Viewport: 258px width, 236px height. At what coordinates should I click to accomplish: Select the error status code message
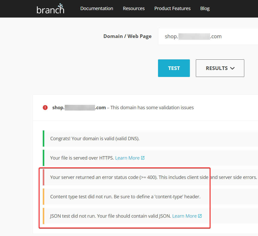pos(153,177)
